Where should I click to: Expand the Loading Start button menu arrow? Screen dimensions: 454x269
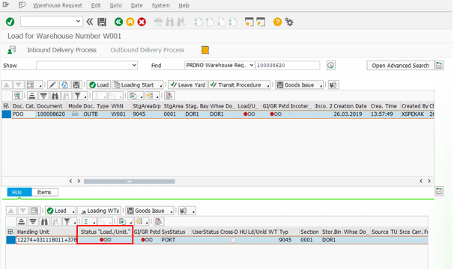(x=160, y=86)
